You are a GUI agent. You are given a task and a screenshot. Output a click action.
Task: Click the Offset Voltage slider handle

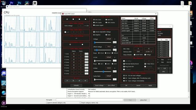pyautogui.click(x=97, y=50)
